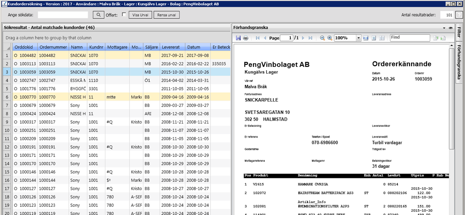The image size is (465, 215).
Task: Click Säljare cell ARI
Action: click(151, 114)
